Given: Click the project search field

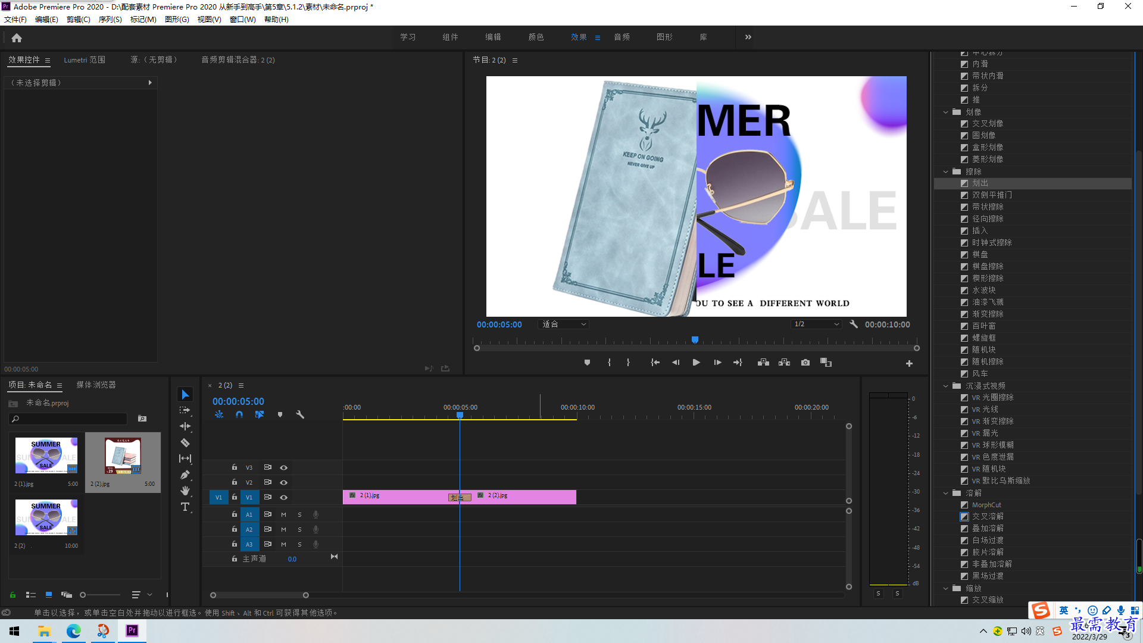Looking at the screenshot, I should (68, 419).
